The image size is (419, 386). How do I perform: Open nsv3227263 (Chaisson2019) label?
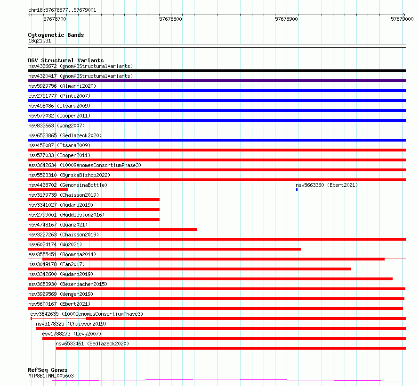(64, 235)
